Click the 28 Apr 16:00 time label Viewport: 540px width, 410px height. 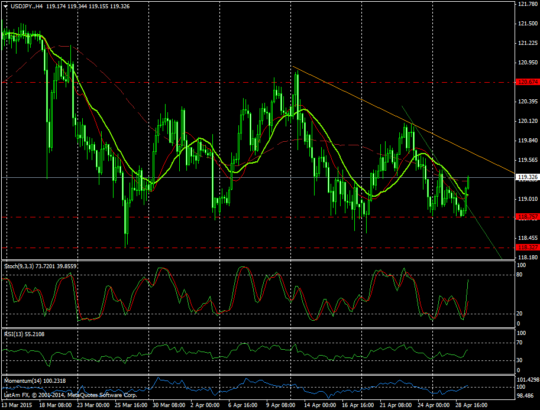pos(471,405)
